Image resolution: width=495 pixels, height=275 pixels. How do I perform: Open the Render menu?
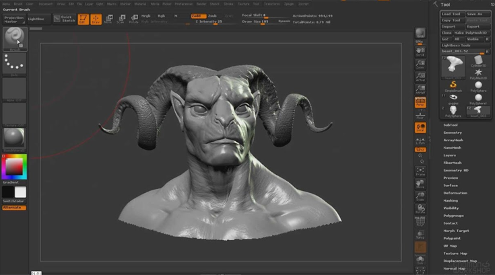[201, 4]
